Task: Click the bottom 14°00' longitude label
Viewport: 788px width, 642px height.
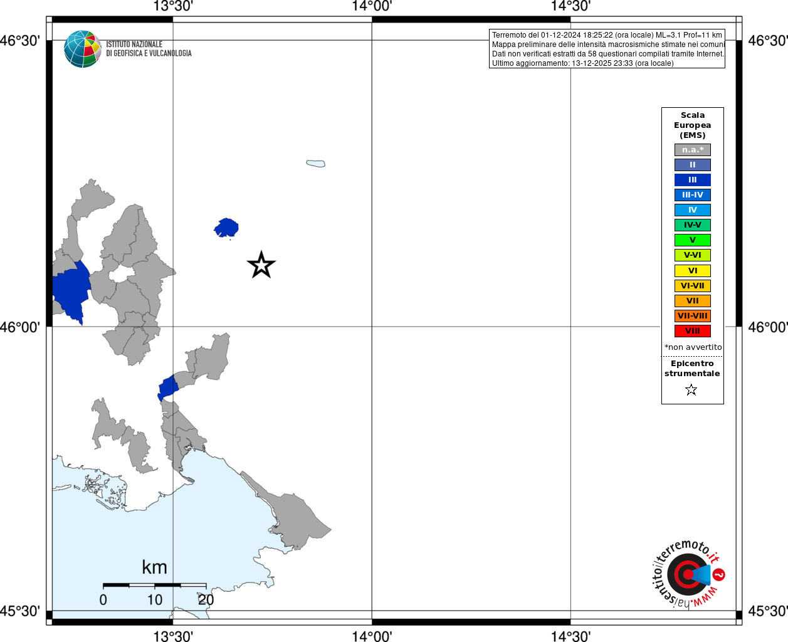Action: coord(372,636)
